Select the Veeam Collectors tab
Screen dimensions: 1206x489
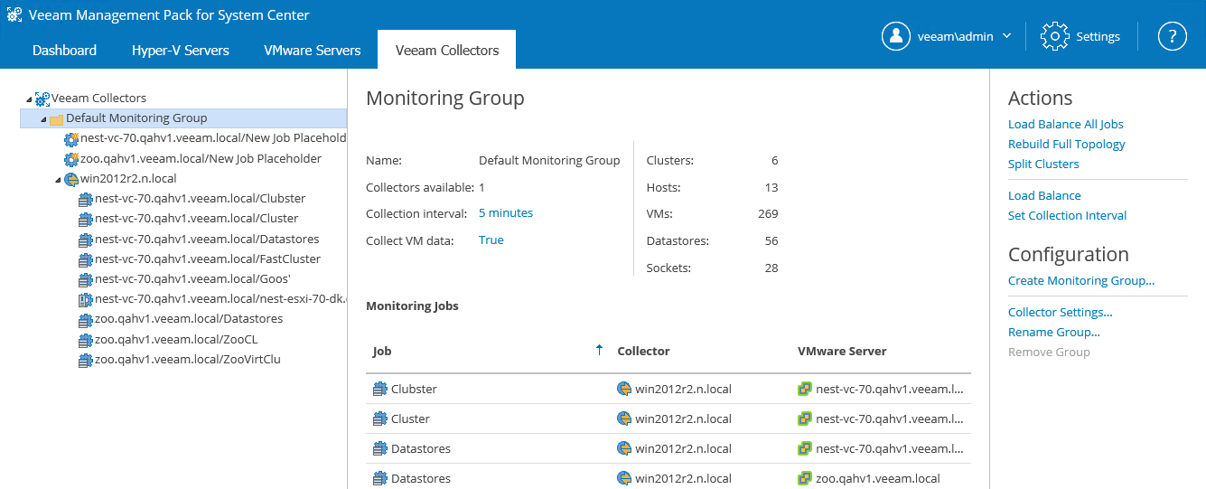click(x=447, y=50)
